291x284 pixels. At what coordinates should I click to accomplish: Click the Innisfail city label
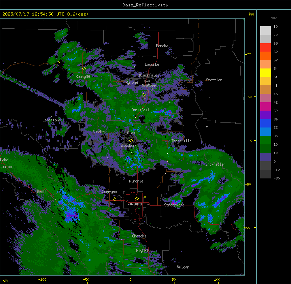coord(140,110)
